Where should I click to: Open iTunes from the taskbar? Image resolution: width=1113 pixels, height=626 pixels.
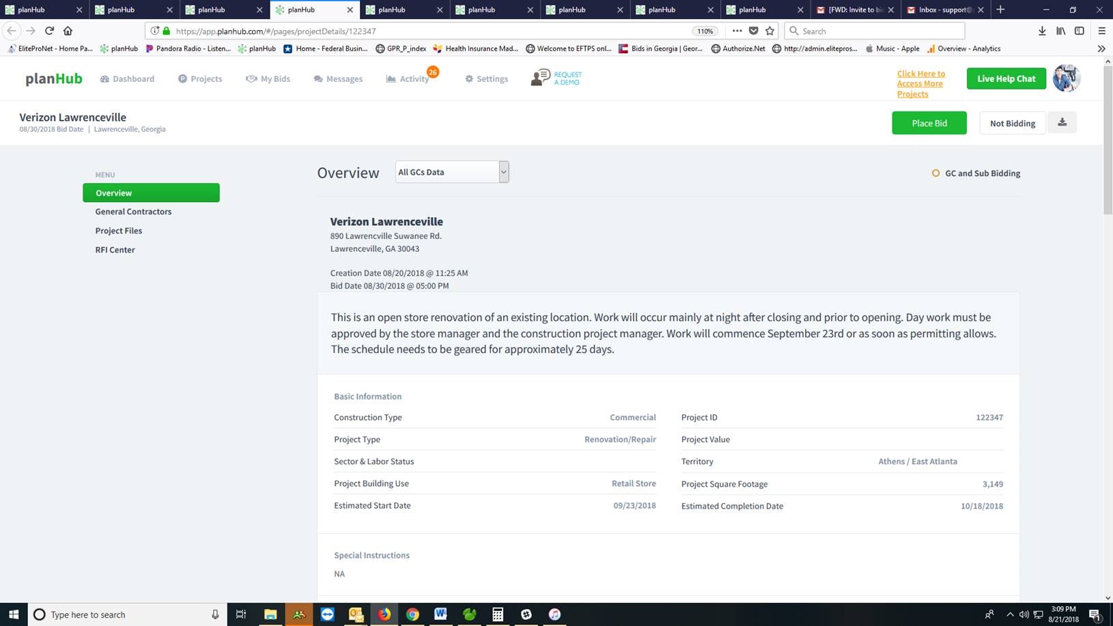[554, 614]
